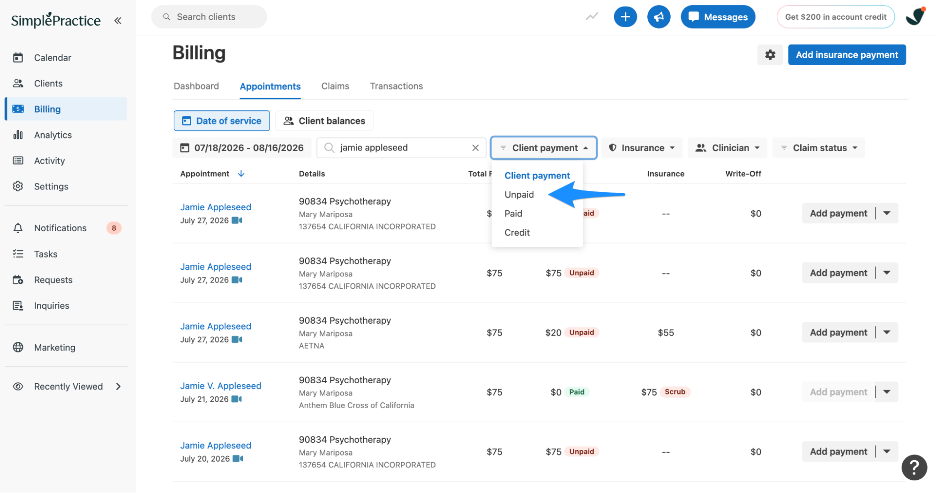Open Jamie V. Appleseed client link
The image size is (937, 493).
221,386
